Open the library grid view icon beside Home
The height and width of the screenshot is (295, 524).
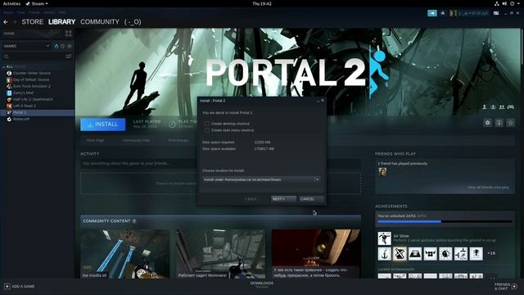69,34
